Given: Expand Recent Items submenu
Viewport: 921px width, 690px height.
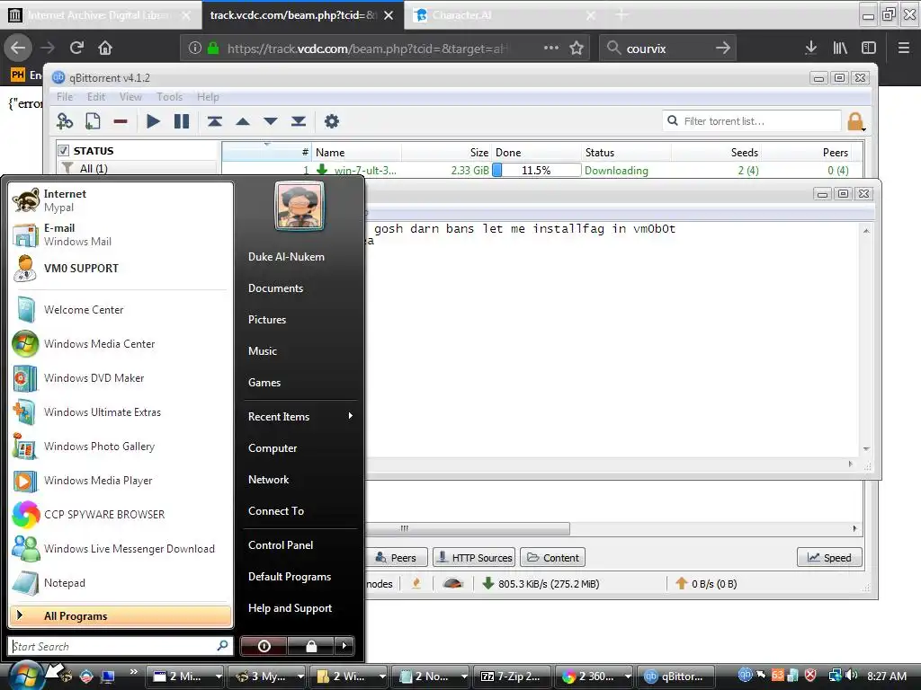Looking at the screenshot, I should click(x=300, y=417).
